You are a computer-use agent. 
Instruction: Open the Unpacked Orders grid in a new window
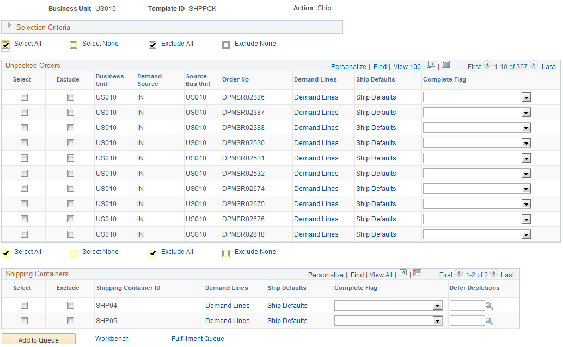430,66
